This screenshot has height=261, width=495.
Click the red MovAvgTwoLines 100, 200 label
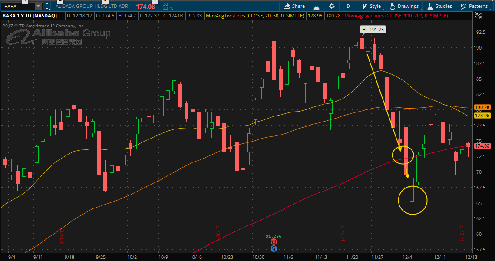(396, 16)
